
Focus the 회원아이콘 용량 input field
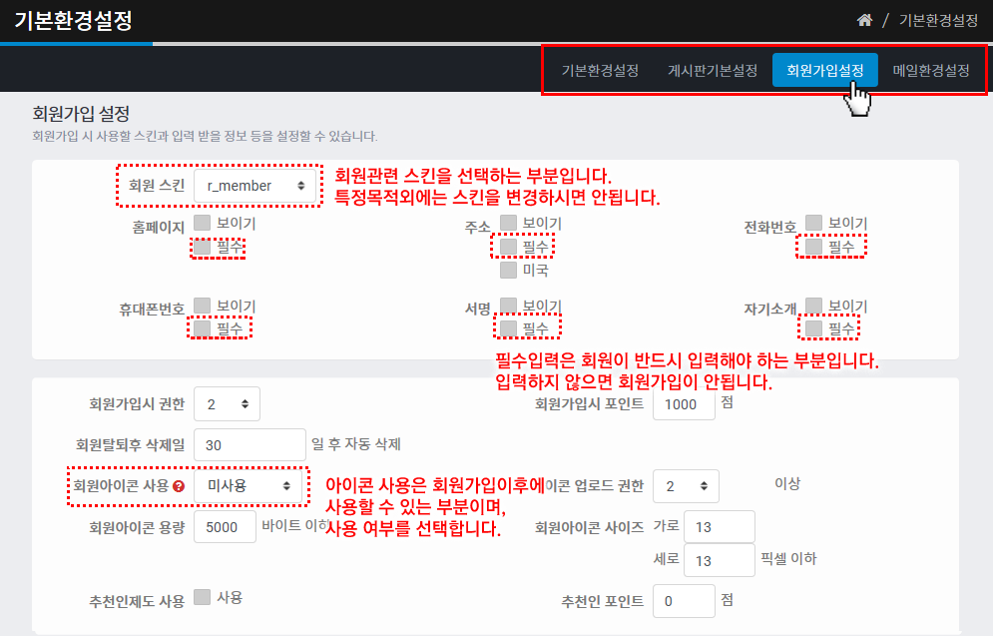pyautogui.click(x=225, y=527)
